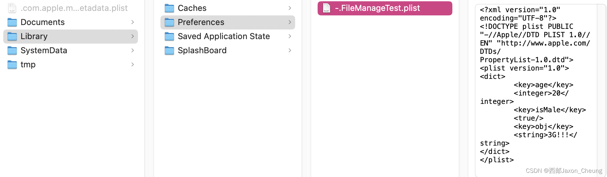
Task: Click the tmp folder icon
Action: (x=12, y=65)
